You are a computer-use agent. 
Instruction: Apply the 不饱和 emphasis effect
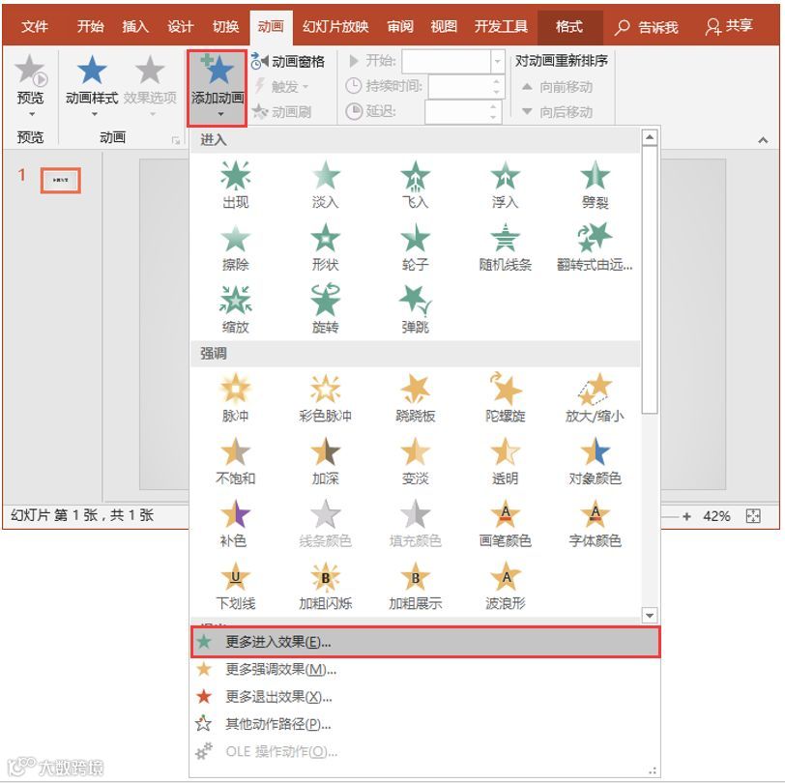235,460
